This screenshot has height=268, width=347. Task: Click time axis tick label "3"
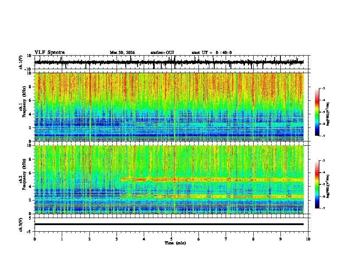(117, 239)
